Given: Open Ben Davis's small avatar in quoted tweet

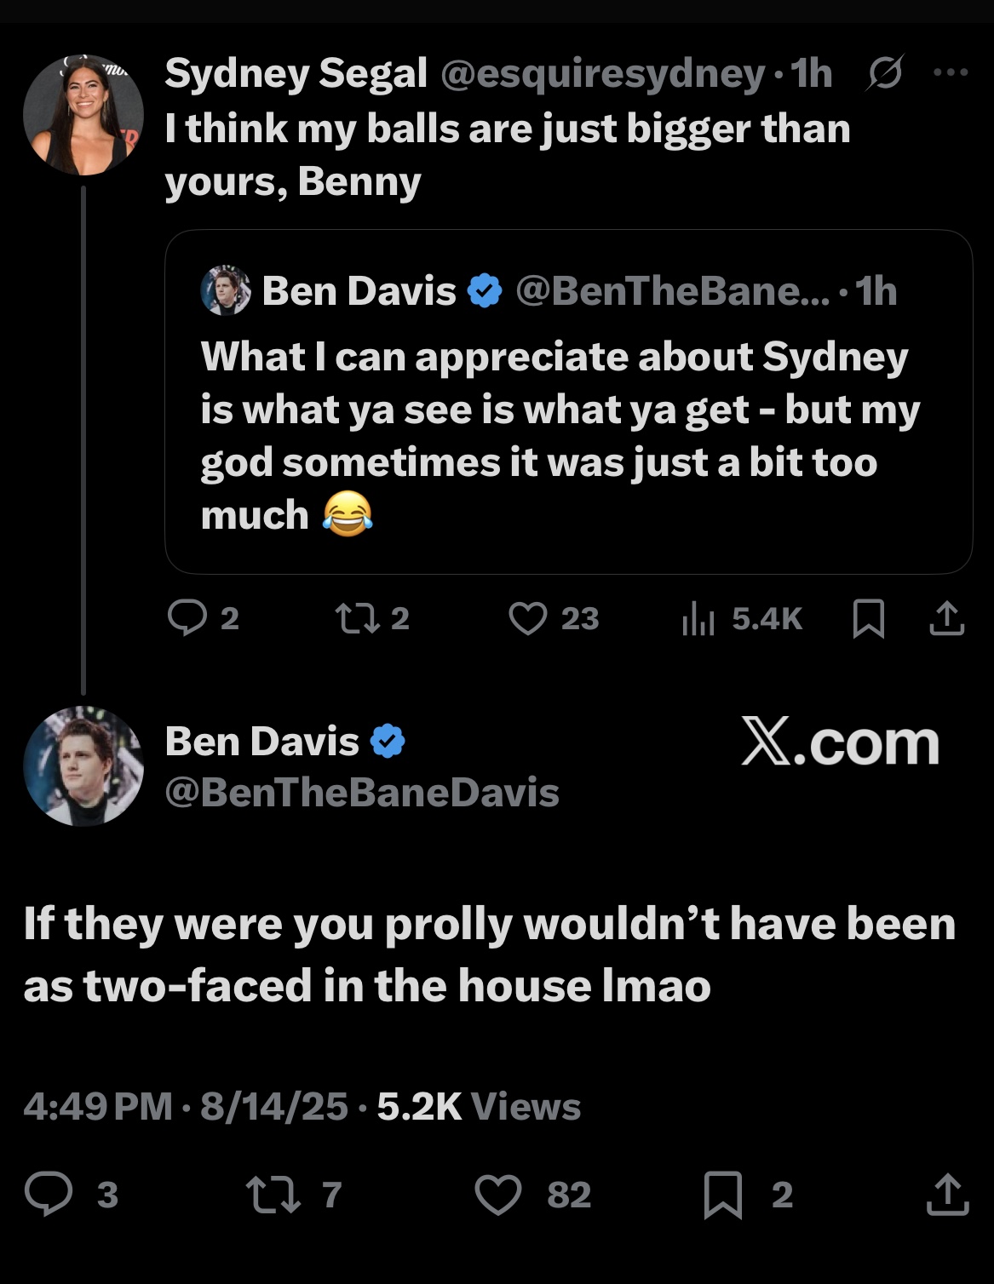Looking at the screenshot, I should tap(226, 291).
